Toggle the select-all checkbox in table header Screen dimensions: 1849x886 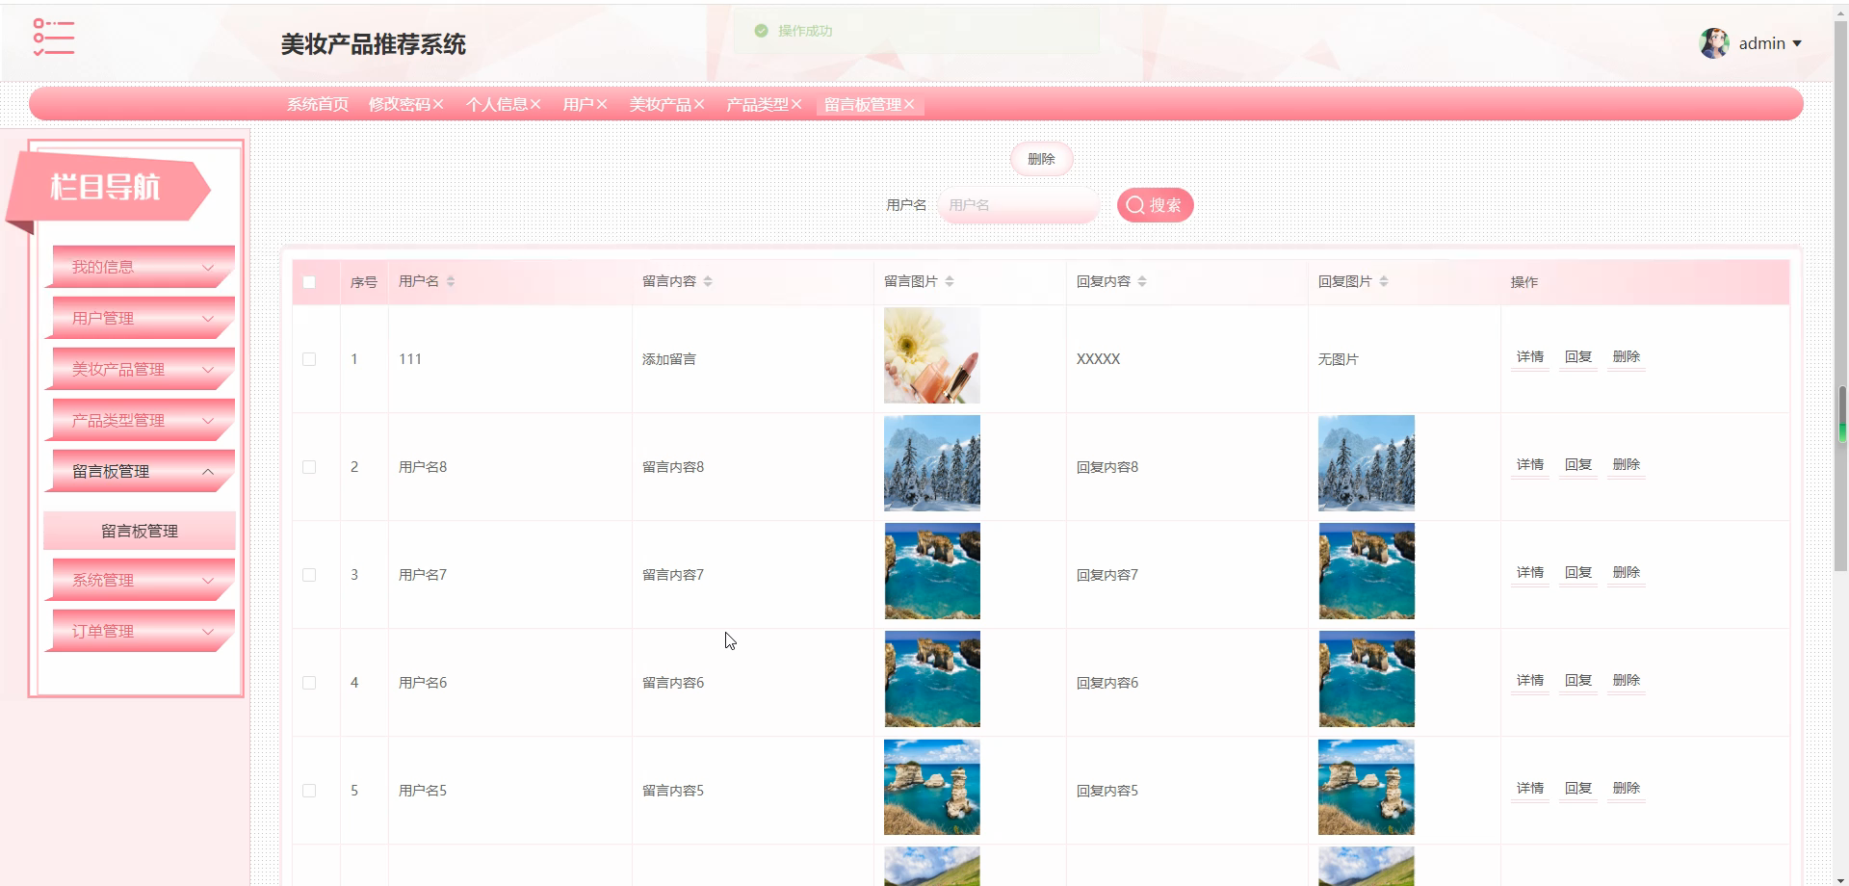click(x=309, y=282)
